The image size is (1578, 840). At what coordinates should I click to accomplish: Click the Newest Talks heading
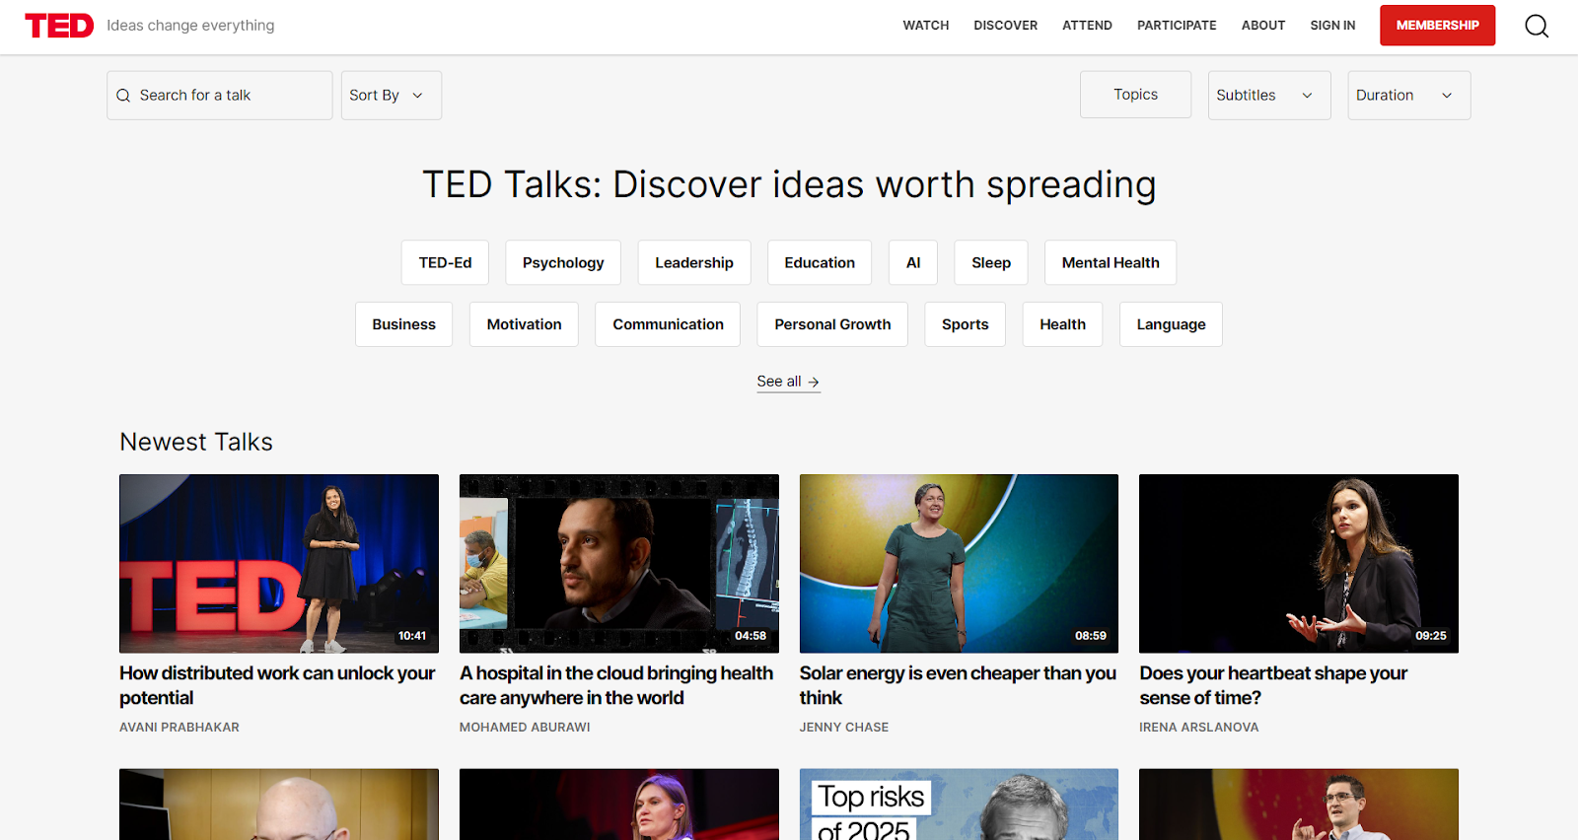pos(196,442)
